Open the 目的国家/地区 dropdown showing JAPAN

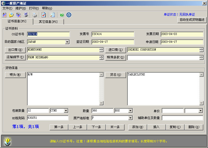click(x=67, y=42)
